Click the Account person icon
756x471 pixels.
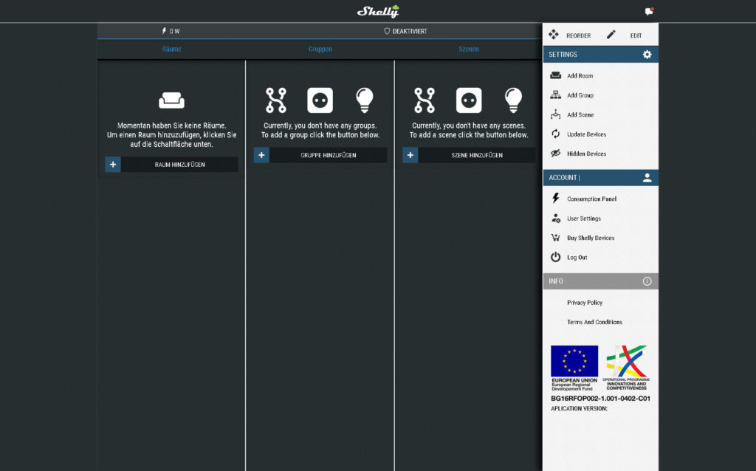647,178
